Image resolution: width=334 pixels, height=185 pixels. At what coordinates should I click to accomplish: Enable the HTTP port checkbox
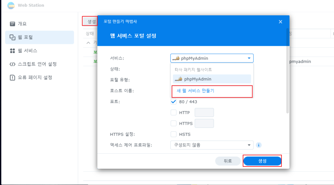174,112
